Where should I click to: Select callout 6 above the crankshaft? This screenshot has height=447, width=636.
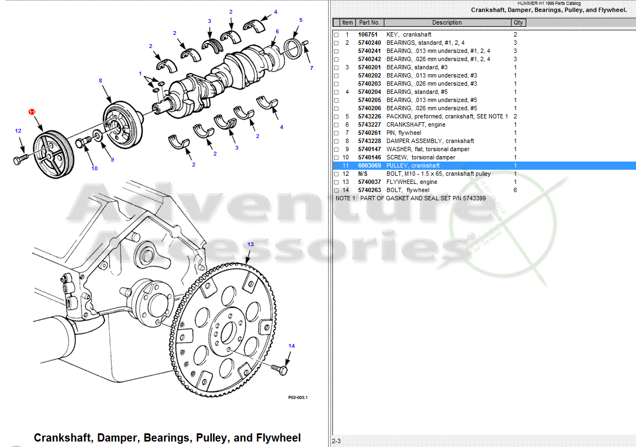(x=277, y=31)
